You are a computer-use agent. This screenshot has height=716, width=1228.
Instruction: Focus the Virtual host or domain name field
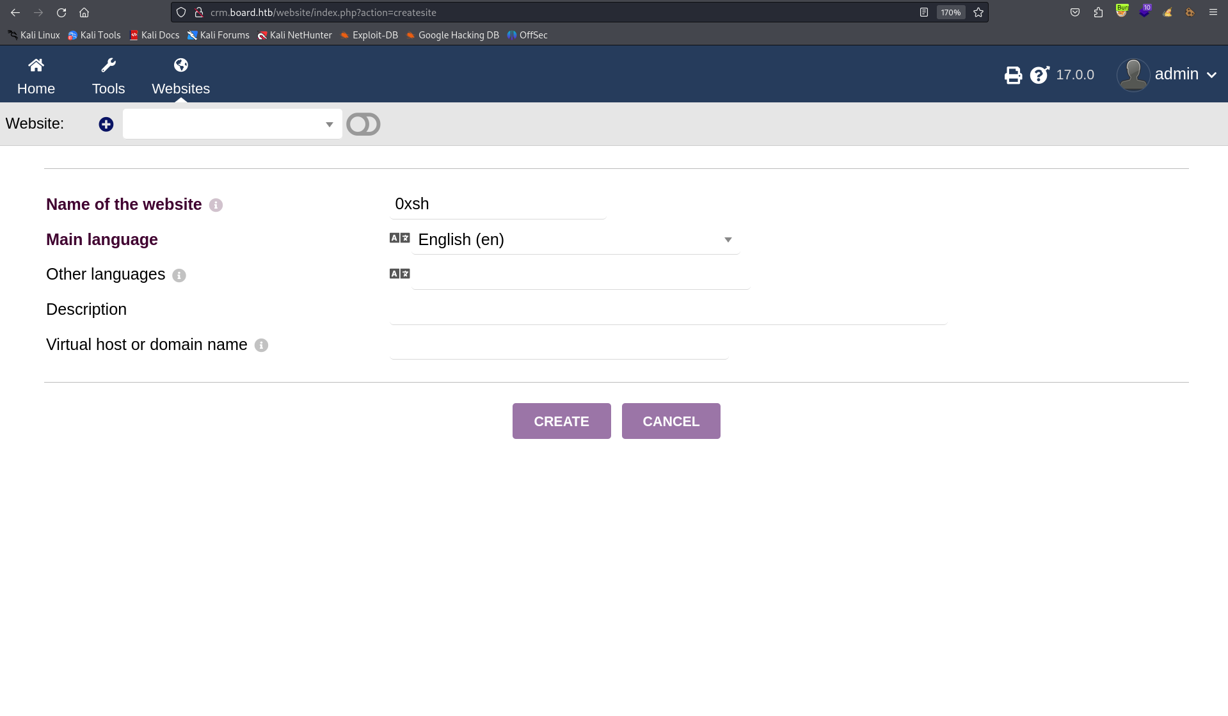(x=559, y=346)
